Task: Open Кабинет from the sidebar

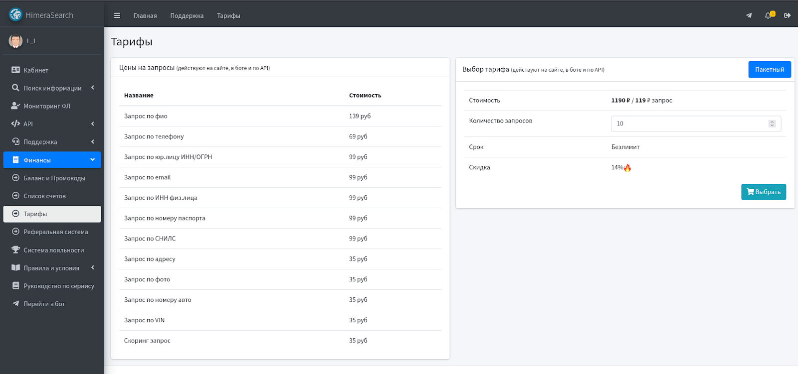Action: point(36,70)
